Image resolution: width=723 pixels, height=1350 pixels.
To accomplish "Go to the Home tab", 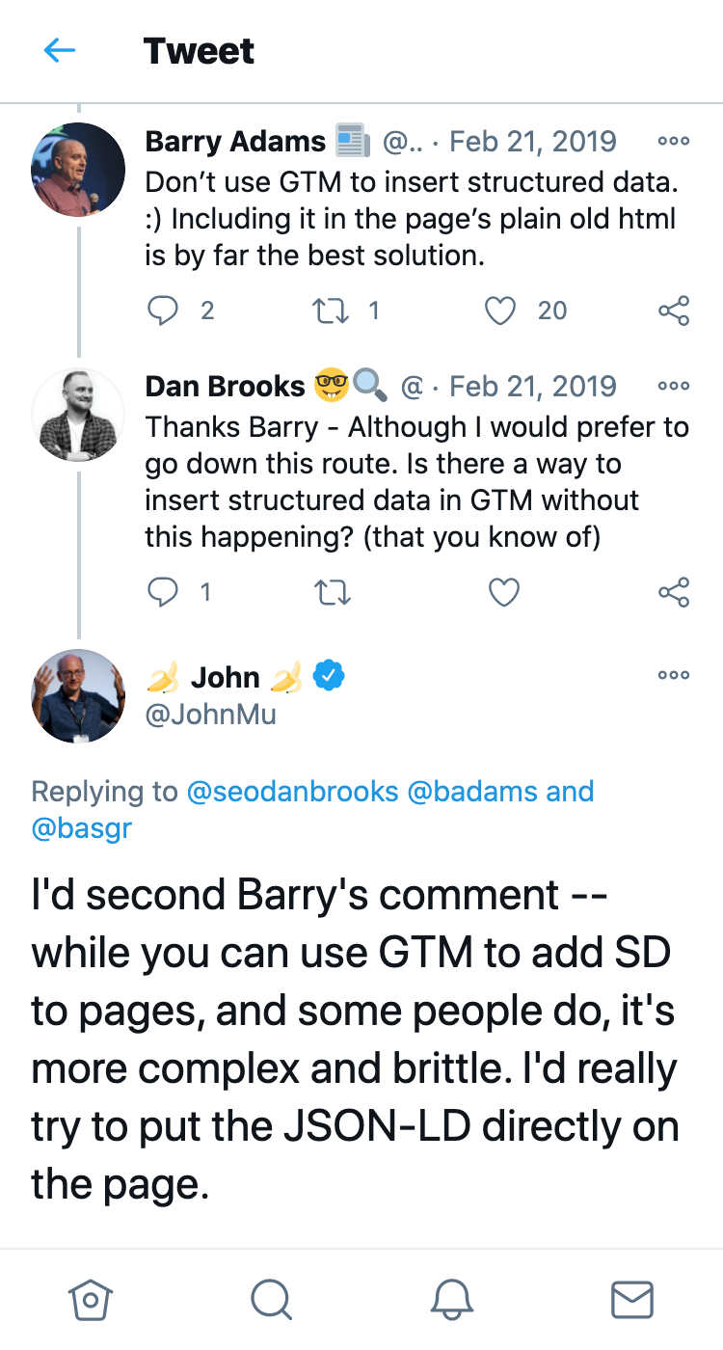I will click(x=91, y=1299).
